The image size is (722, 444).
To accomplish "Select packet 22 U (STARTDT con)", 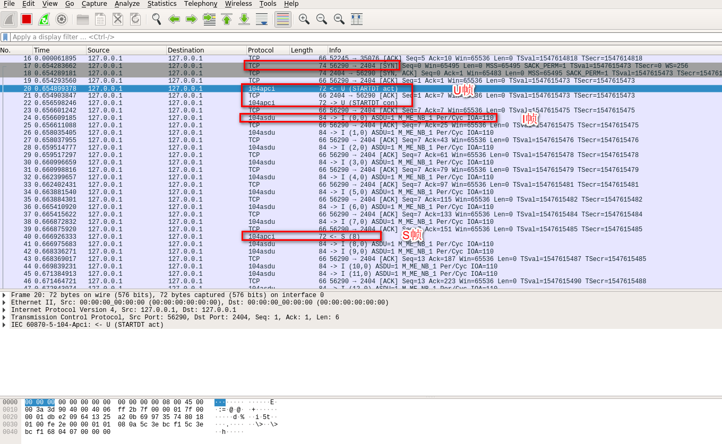I will [361, 103].
